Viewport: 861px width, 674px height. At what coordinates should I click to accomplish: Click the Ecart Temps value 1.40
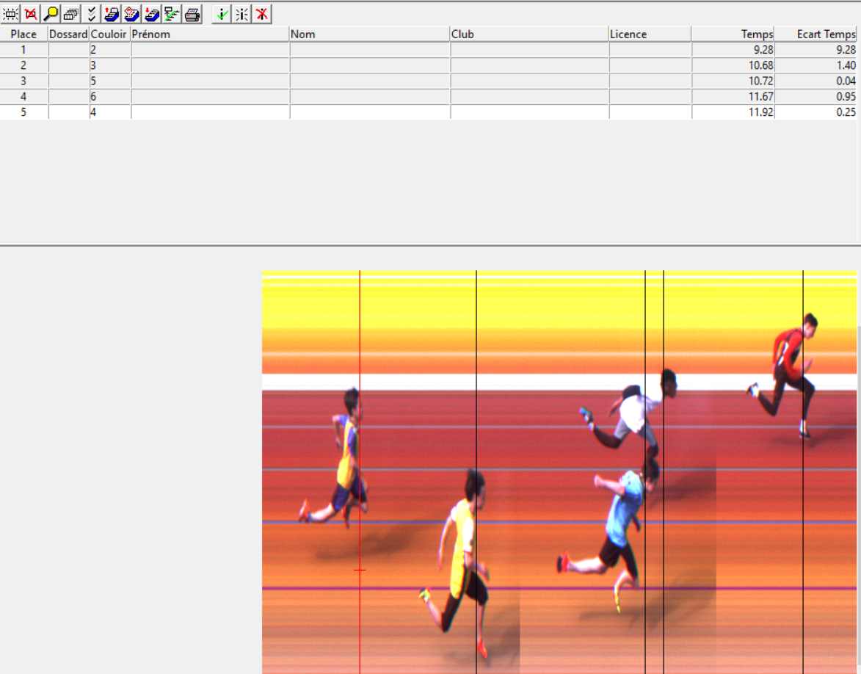(x=816, y=65)
